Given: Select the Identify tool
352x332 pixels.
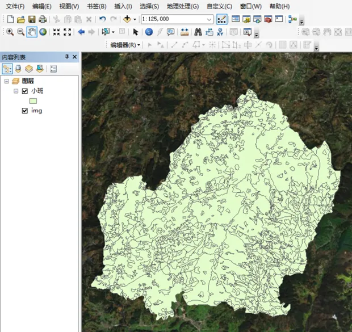Looking at the screenshot, I should click(148, 32).
